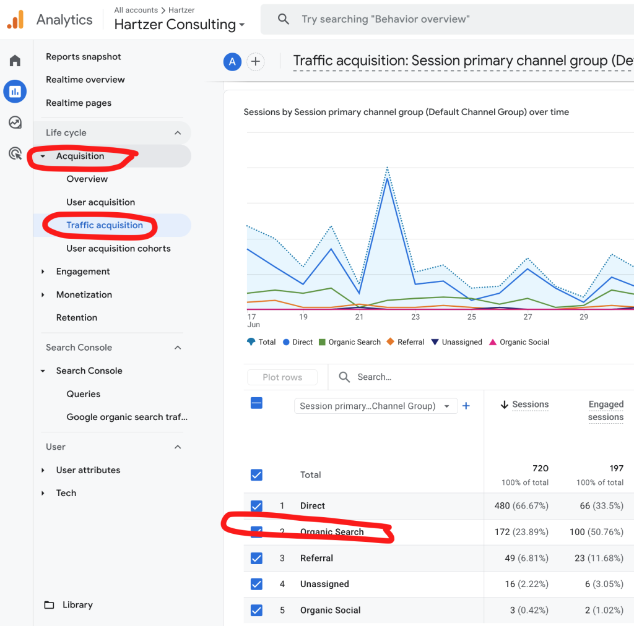Click Total legend marker
Viewport: 634px width, 626px height.
click(251, 341)
